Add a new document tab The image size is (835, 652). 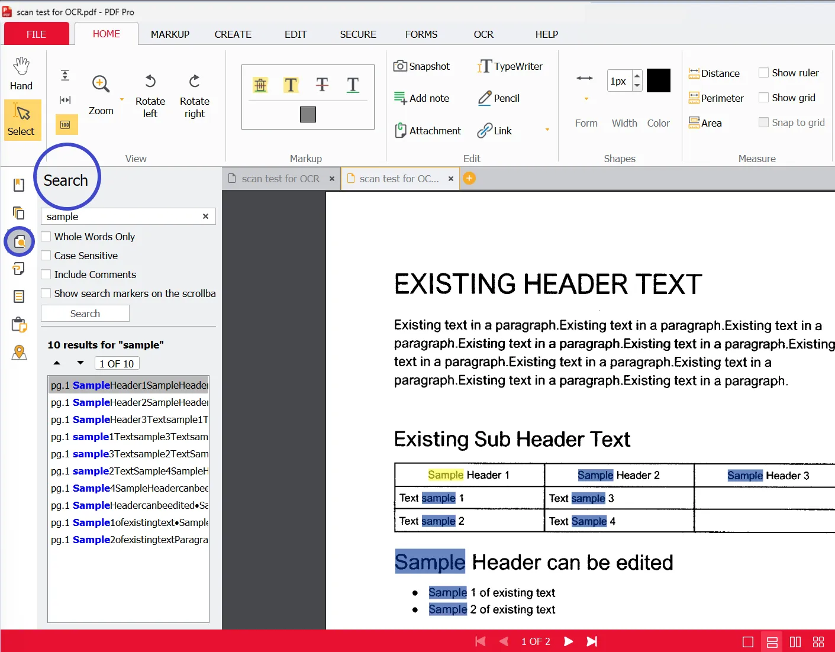click(469, 178)
